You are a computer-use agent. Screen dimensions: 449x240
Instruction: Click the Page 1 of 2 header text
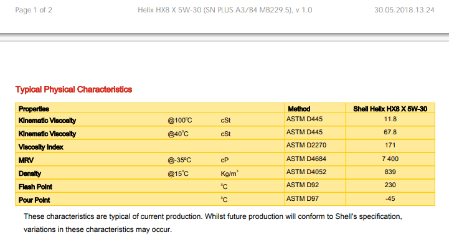34,10
